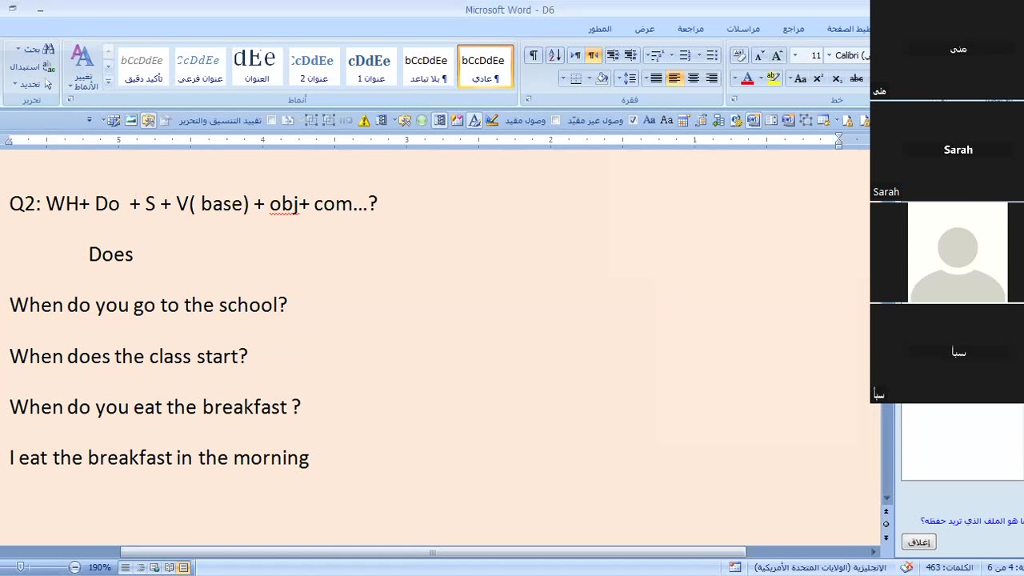This screenshot has width=1024, height=576.
Task: Open the تحديد select dropdown
Action: tap(32, 83)
